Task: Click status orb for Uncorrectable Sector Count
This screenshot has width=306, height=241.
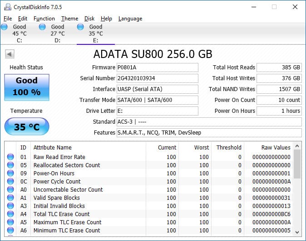Action: tap(10, 189)
